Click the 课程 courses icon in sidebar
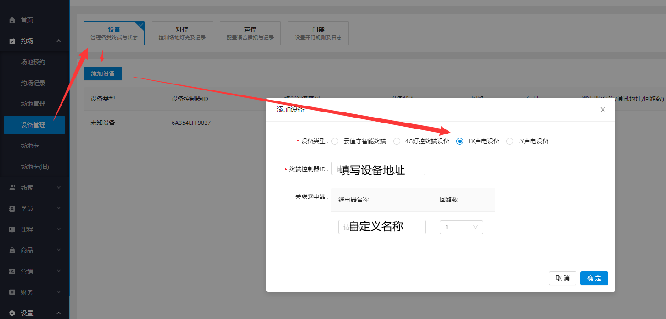666x319 pixels. 11,229
